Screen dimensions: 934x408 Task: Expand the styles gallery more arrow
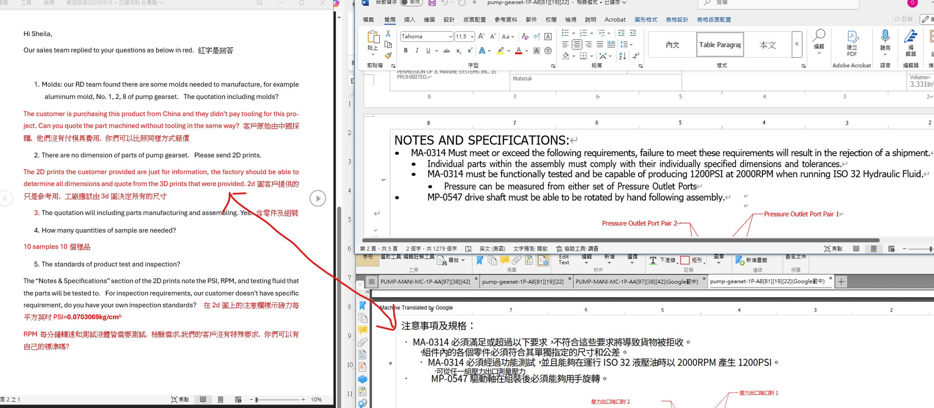(796, 45)
